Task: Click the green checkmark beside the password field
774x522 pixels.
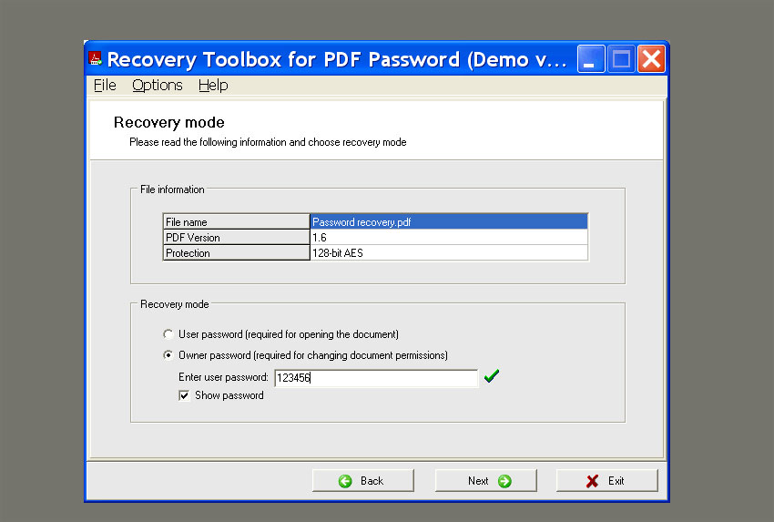Action: [492, 376]
